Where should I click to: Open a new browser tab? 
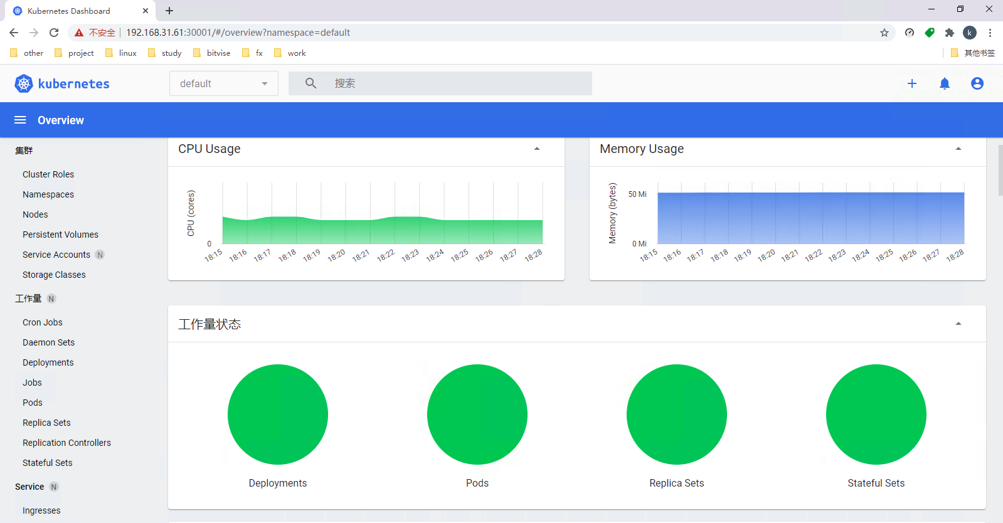point(169,11)
